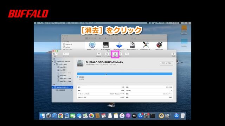Open the View (表示) menu

[x=79, y=23]
